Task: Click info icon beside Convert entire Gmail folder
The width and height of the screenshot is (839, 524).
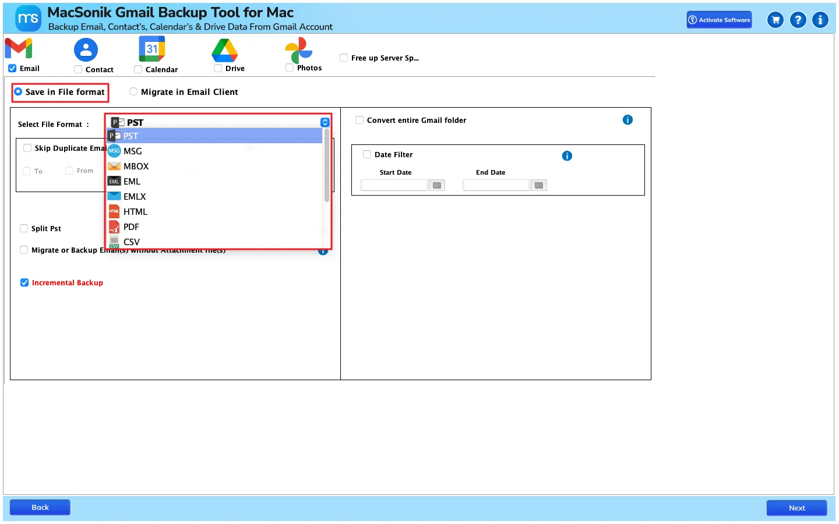Action: 628,120
